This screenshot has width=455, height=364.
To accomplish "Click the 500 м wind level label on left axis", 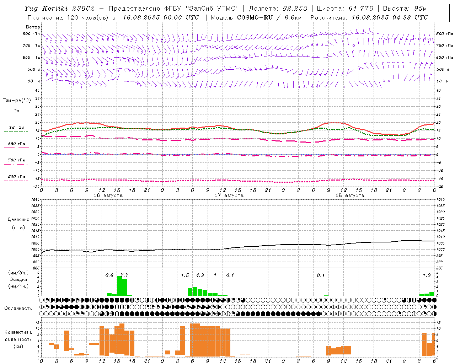I will [x=32, y=69].
